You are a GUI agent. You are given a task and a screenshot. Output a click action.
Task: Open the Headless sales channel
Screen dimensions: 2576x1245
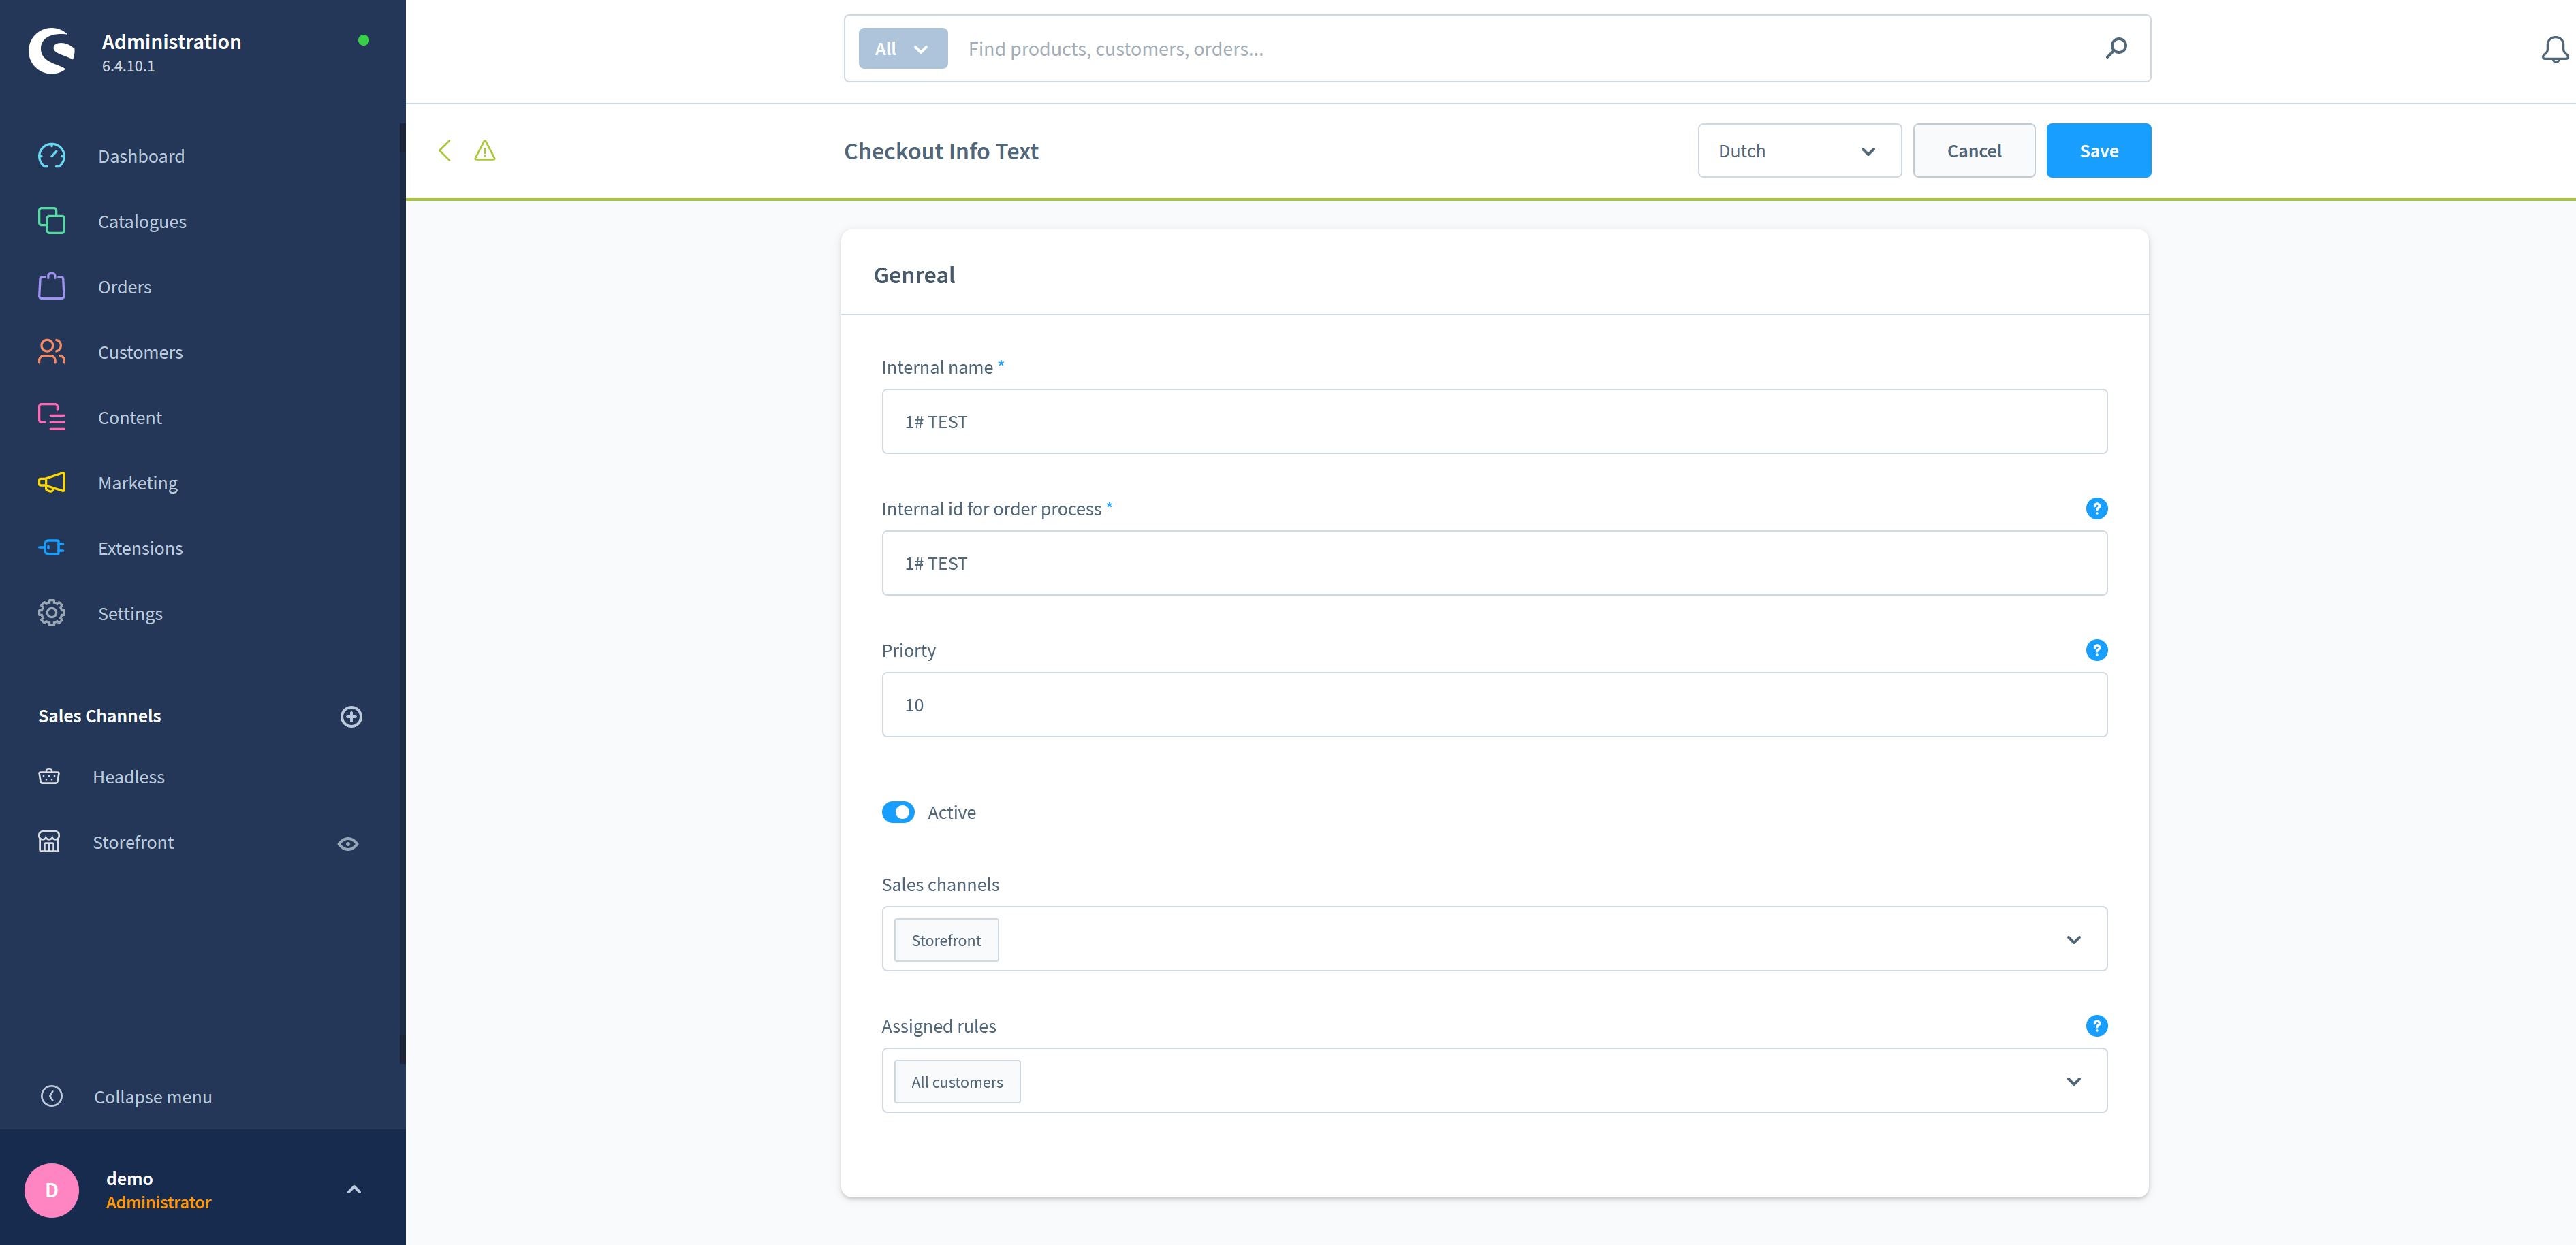click(129, 777)
